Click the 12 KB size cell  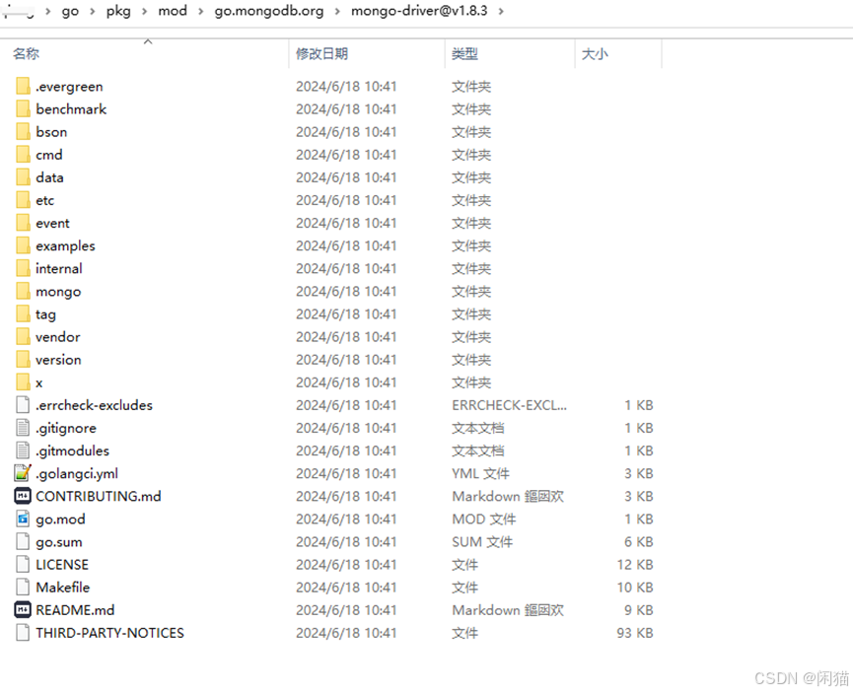635,565
